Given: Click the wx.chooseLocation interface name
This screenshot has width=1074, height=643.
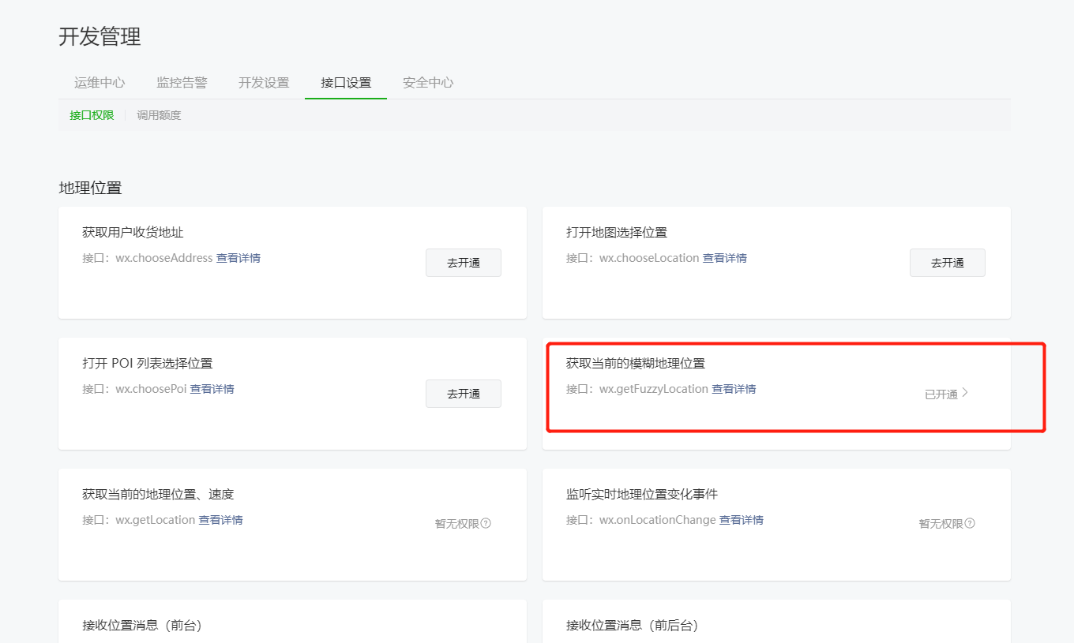Looking at the screenshot, I should point(649,258).
